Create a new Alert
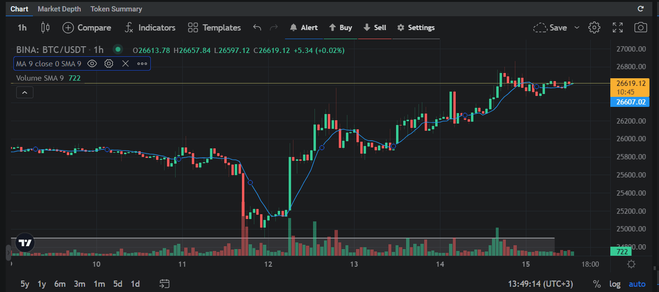Screen dimensions: 659x292 [x=304, y=28]
